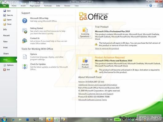This screenshot has width=163, height=122.
Task: Select Print in the backstage sidebar
Action: (x=6, y=48)
